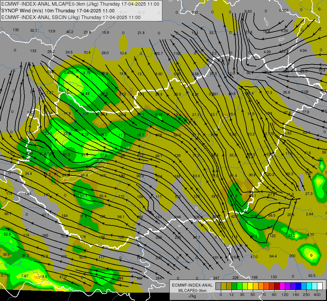Click the map value 83.6
Screen dimensions: 327x301
click(x=196, y=176)
